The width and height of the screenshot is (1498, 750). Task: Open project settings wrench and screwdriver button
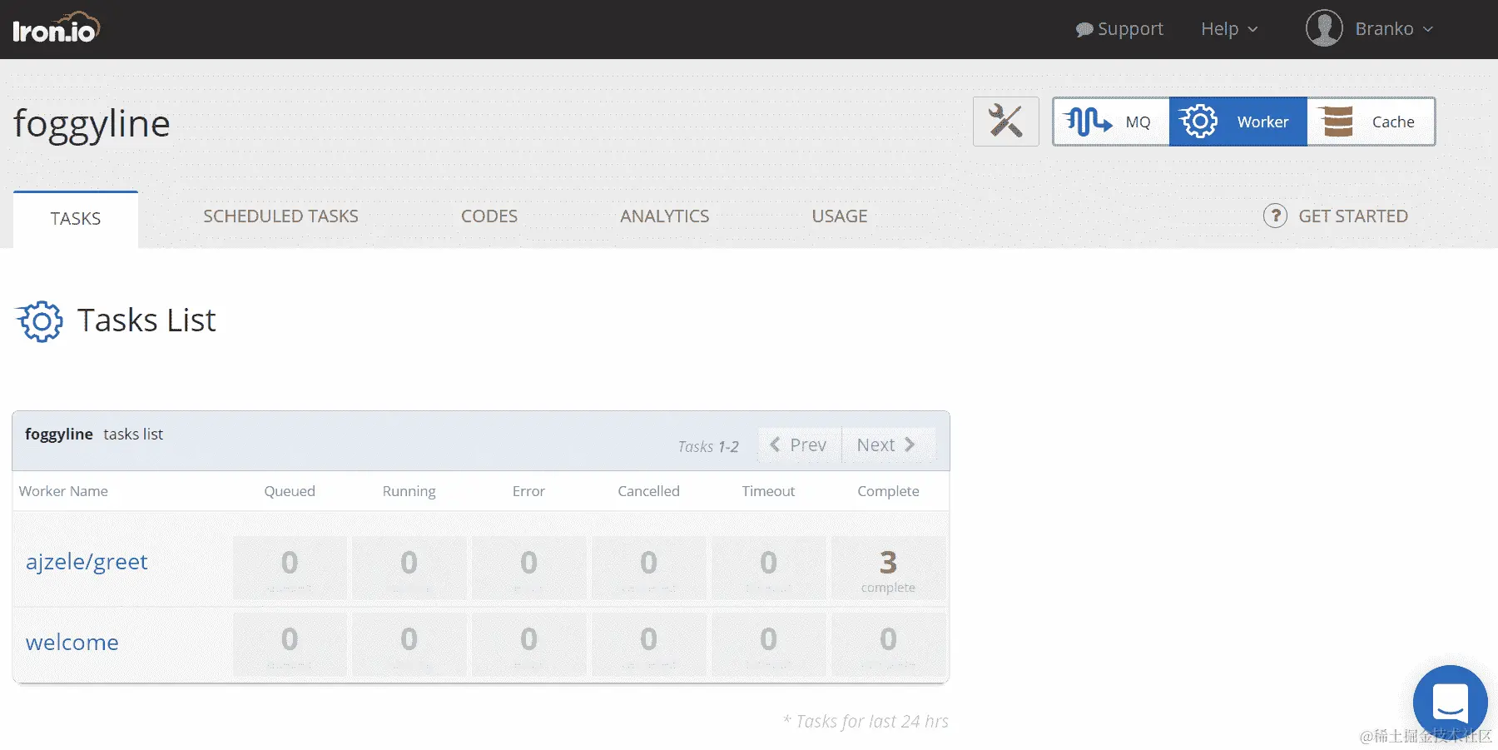(1005, 122)
